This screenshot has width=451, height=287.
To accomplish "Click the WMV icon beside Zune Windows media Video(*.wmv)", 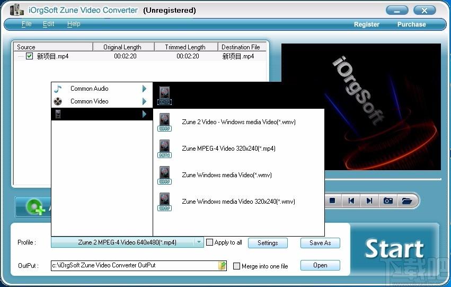I will click(164, 175).
